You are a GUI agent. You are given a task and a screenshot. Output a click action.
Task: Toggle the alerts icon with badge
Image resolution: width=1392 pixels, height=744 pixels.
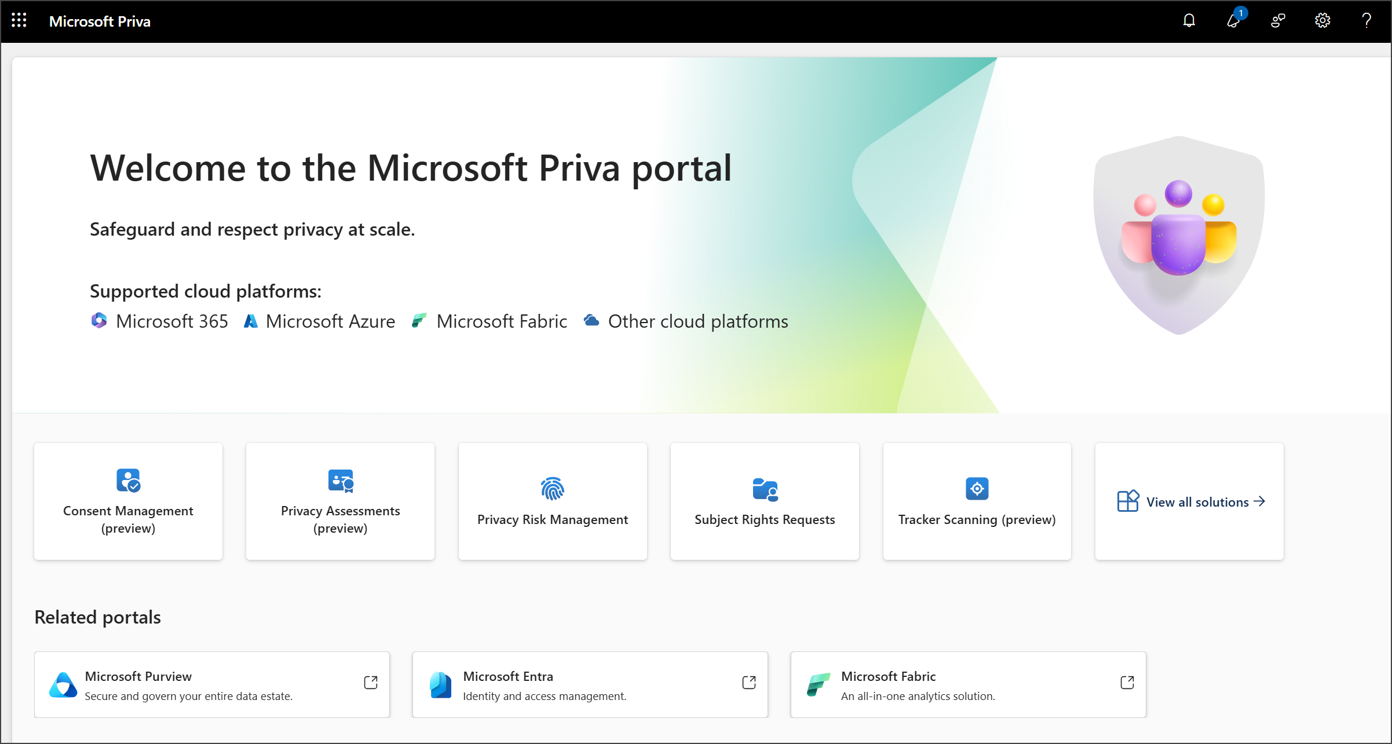pyautogui.click(x=1234, y=20)
